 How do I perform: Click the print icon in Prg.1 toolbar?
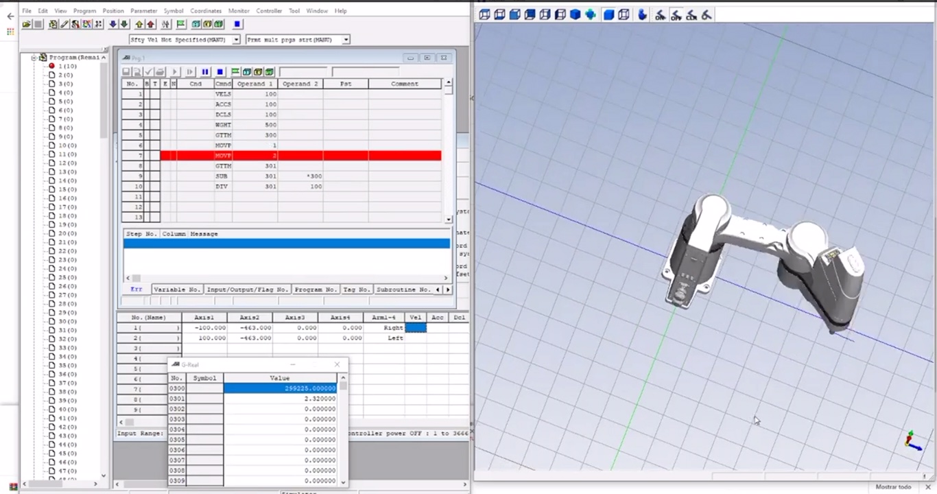coord(160,72)
